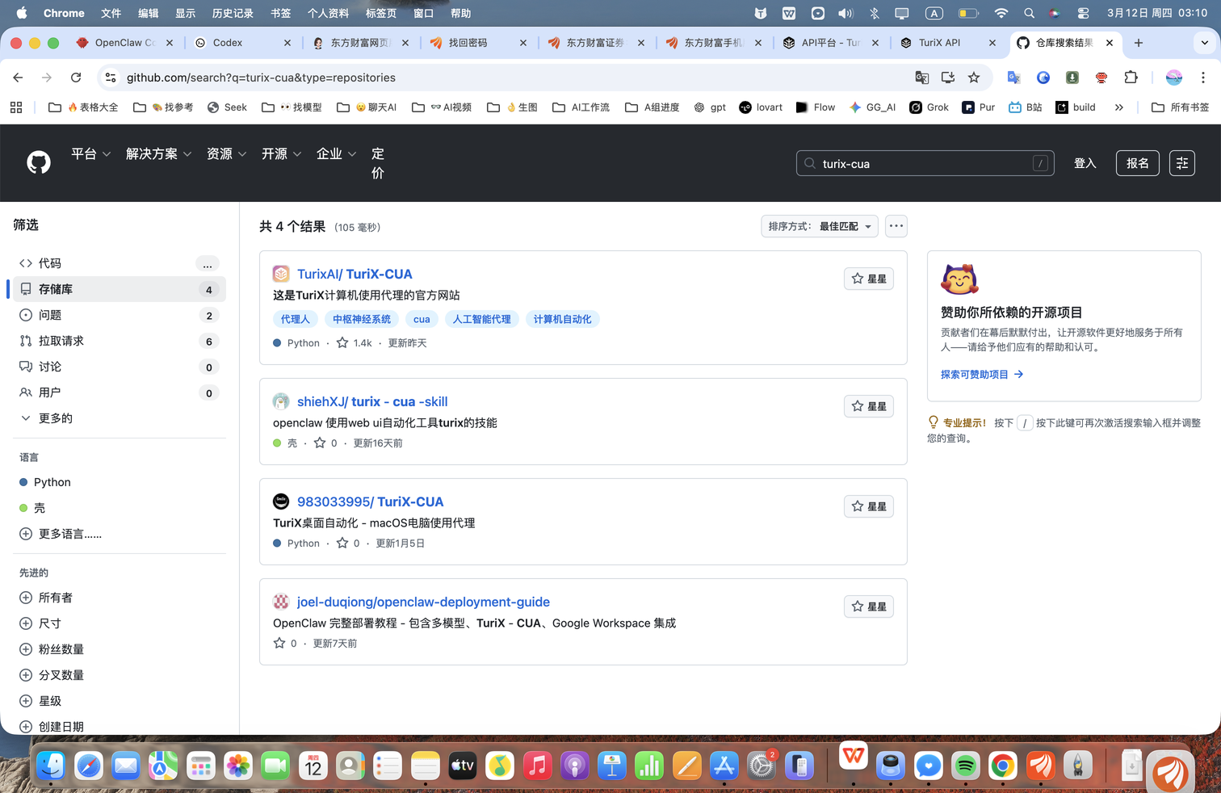The width and height of the screenshot is (1221, 793).
Task: Click the turix-cua search input field
Action: [924, 164]
